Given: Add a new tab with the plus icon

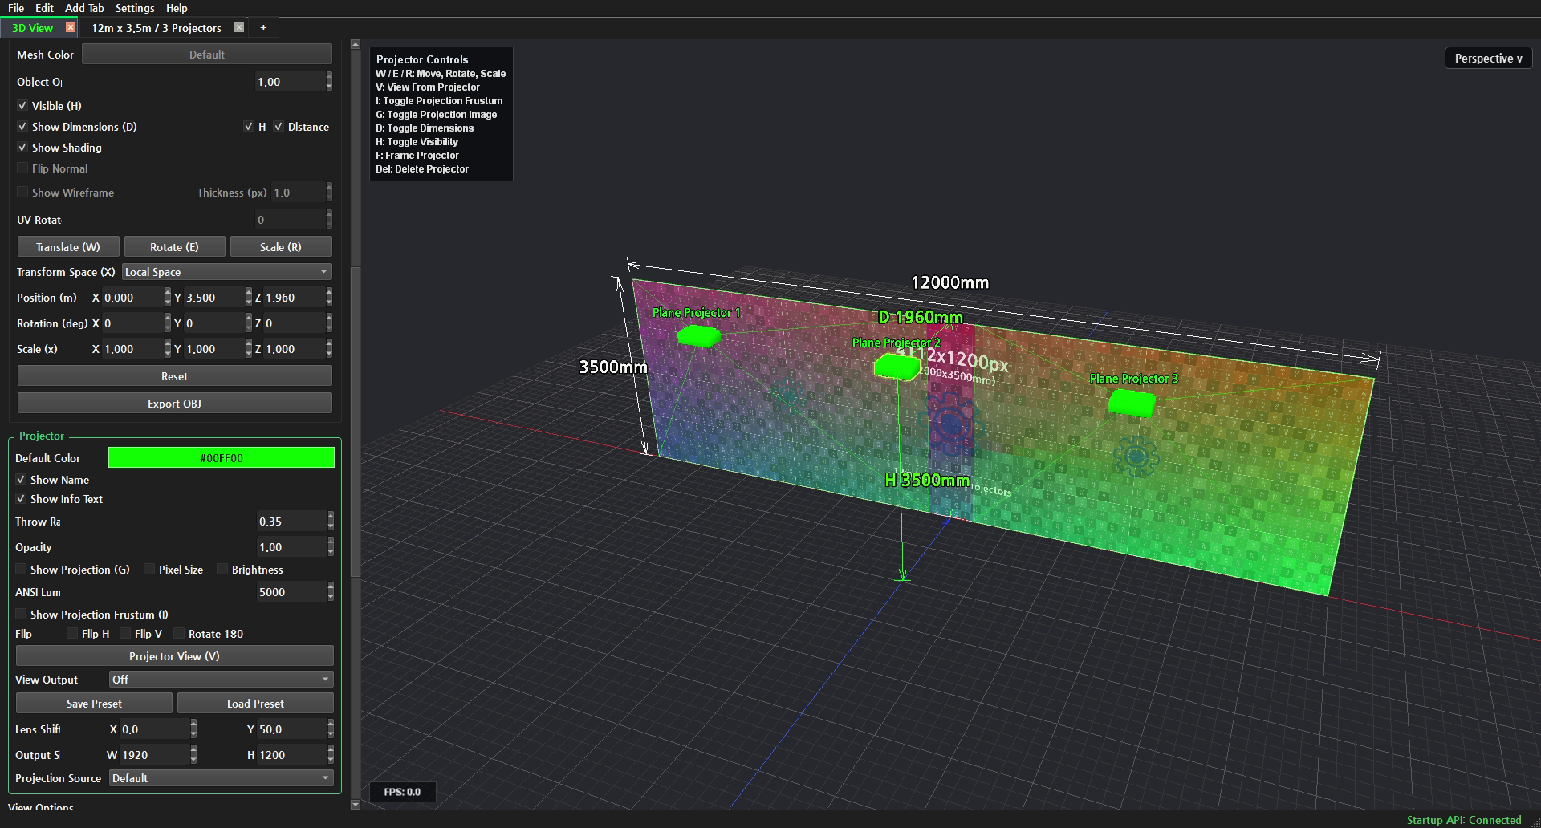Looking at the screenshot, I should click(263, 27).
